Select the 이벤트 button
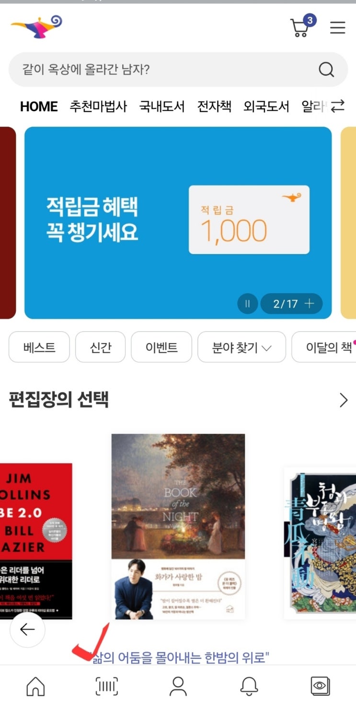Screen dimensions: 356x702 (x=161, y=347)
